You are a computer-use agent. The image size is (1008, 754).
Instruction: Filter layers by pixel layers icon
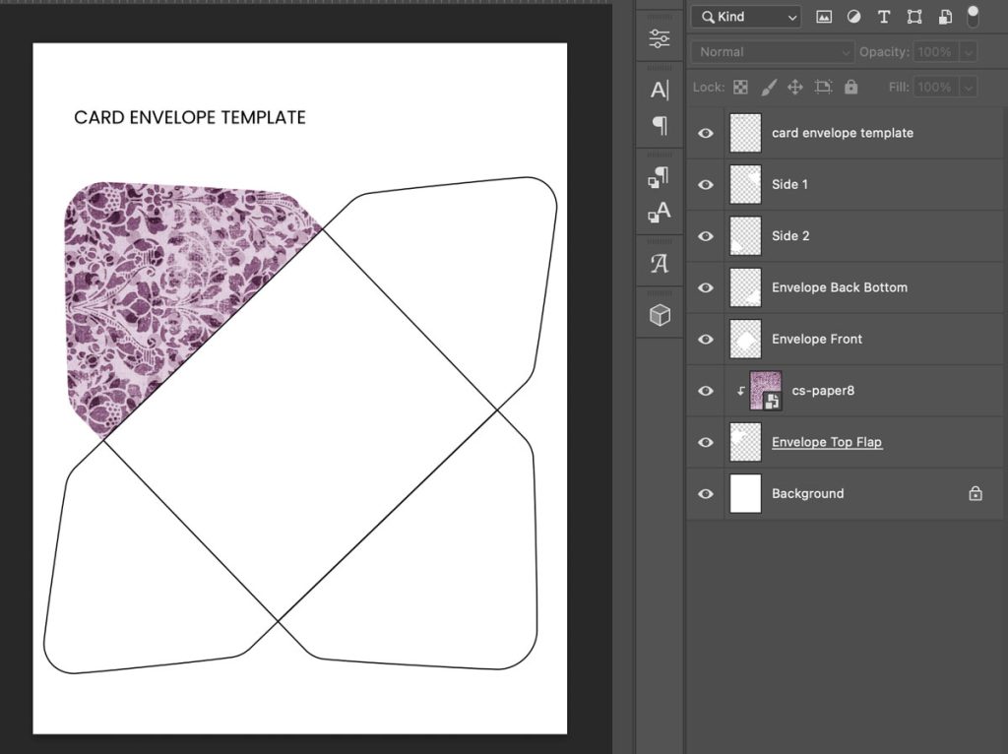(x=824, y=18)
